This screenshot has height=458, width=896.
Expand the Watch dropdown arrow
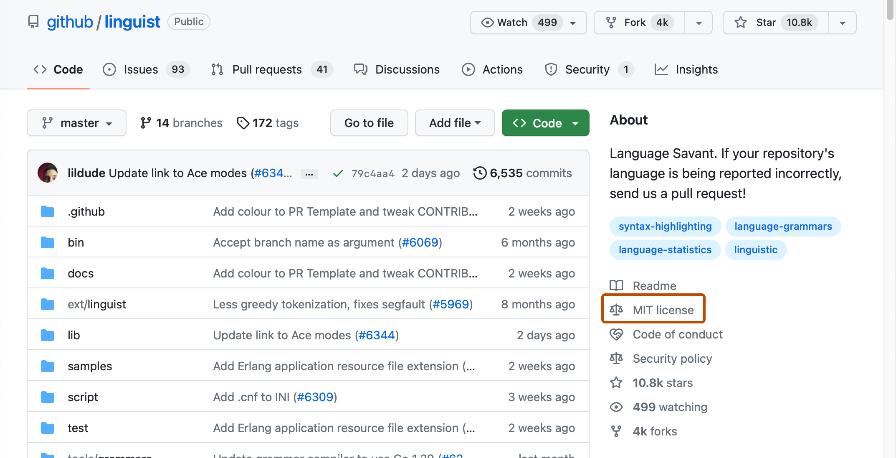point(573,22)
